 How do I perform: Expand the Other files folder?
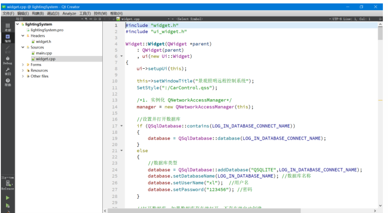23,76
